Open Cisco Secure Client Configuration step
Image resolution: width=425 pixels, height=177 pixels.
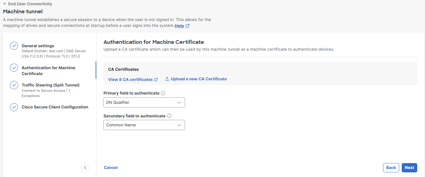[55, 107]
